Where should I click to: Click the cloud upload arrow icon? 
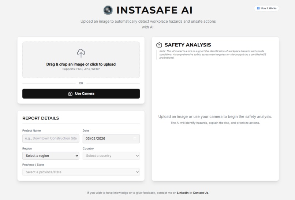tap(81, 53)
